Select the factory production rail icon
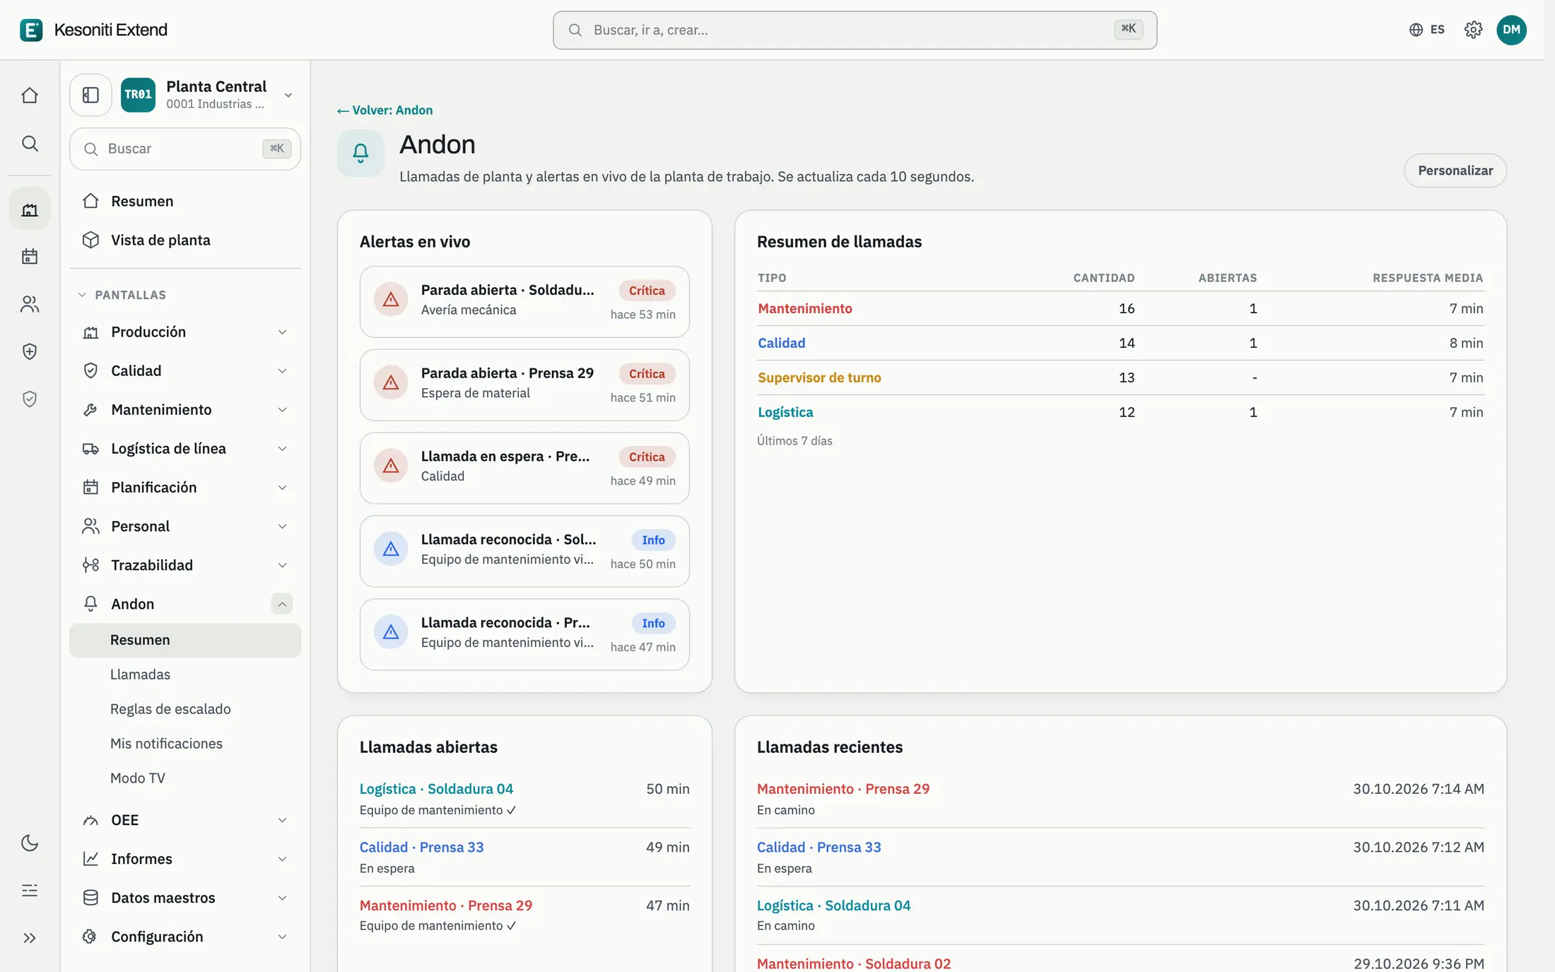The height and width of the screenshot is (972, 1555). pos(30,209)
